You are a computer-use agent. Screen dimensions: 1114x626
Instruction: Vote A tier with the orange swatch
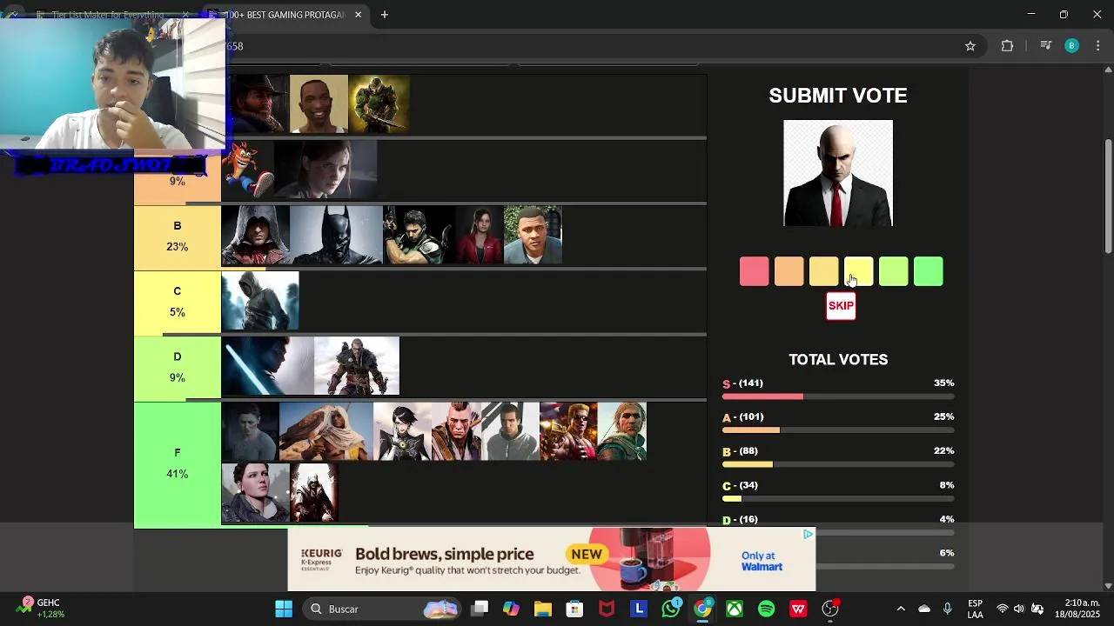pos(789,272)
